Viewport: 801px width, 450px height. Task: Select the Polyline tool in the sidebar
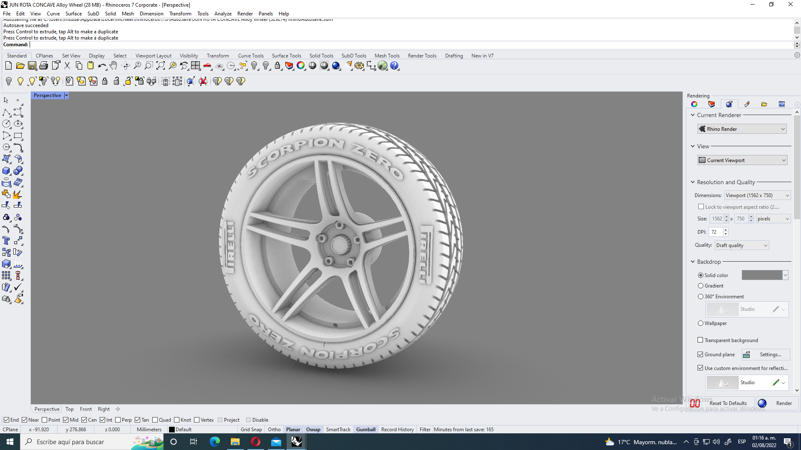(x=6, y=112)
